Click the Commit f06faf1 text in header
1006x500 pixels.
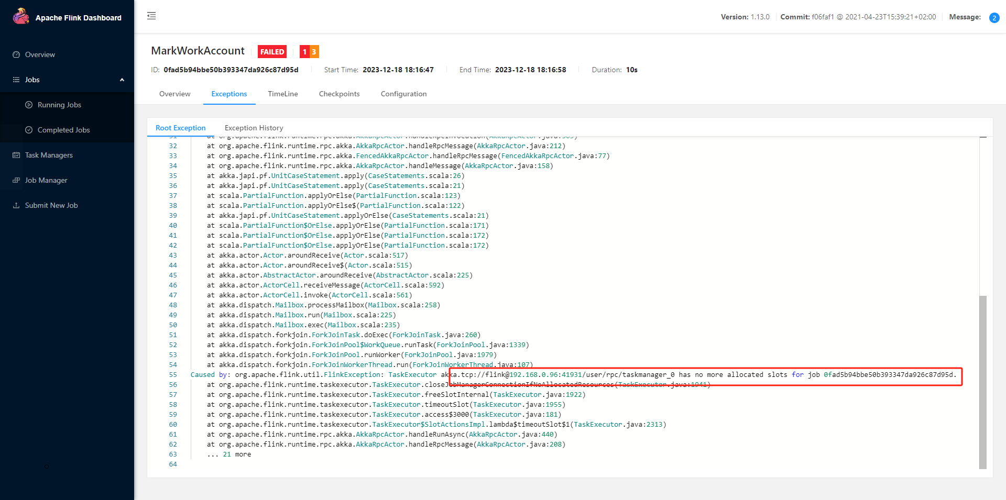point(858,17)
